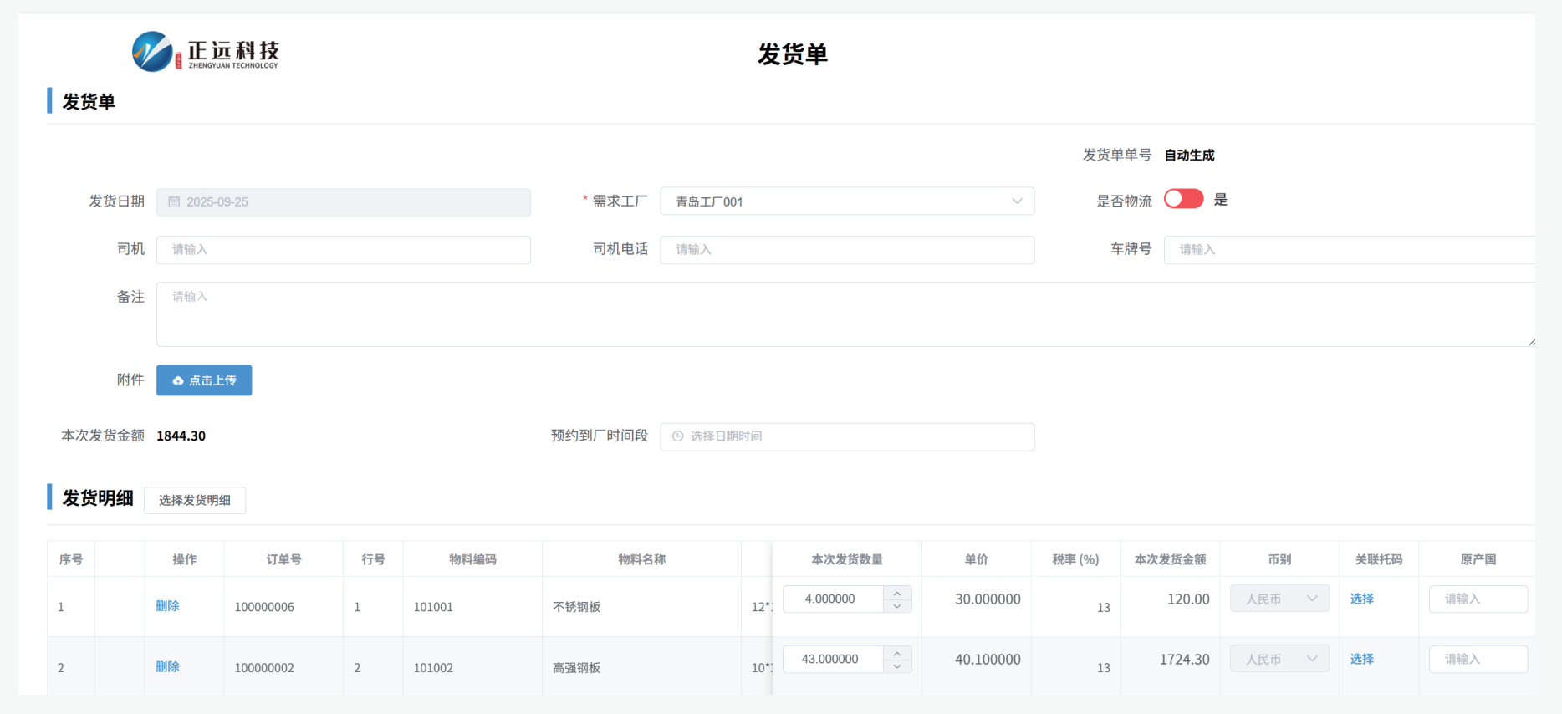The image size is (1562, 714).
Task: Toggle the 是否物流 switch
Action: pos(1183,199)
